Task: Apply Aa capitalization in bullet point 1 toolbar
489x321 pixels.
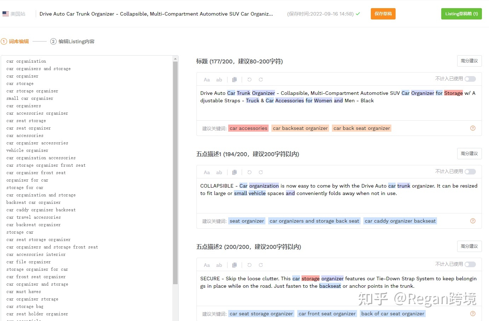Action: click(207, 172)
